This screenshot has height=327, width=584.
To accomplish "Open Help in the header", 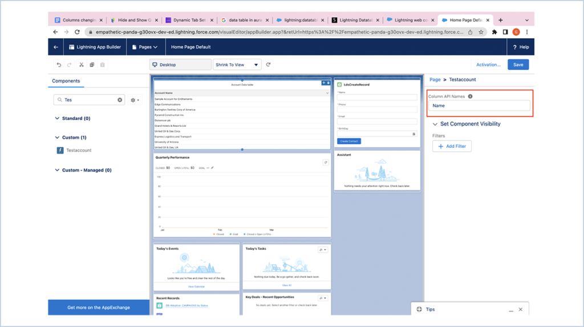I will [x=521, y=47].
